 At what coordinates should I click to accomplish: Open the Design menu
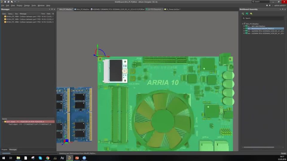[27, 5]
